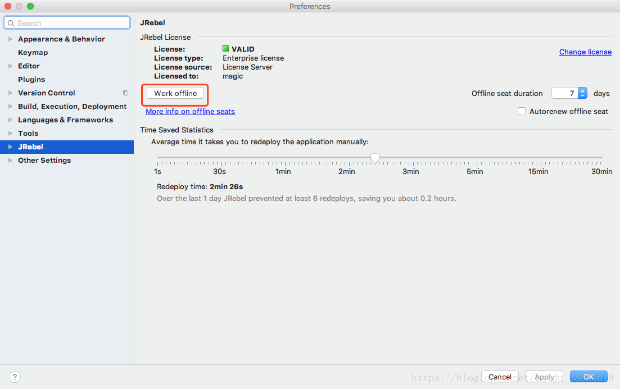Select Editor in the settings tree

tap(29, 66)
